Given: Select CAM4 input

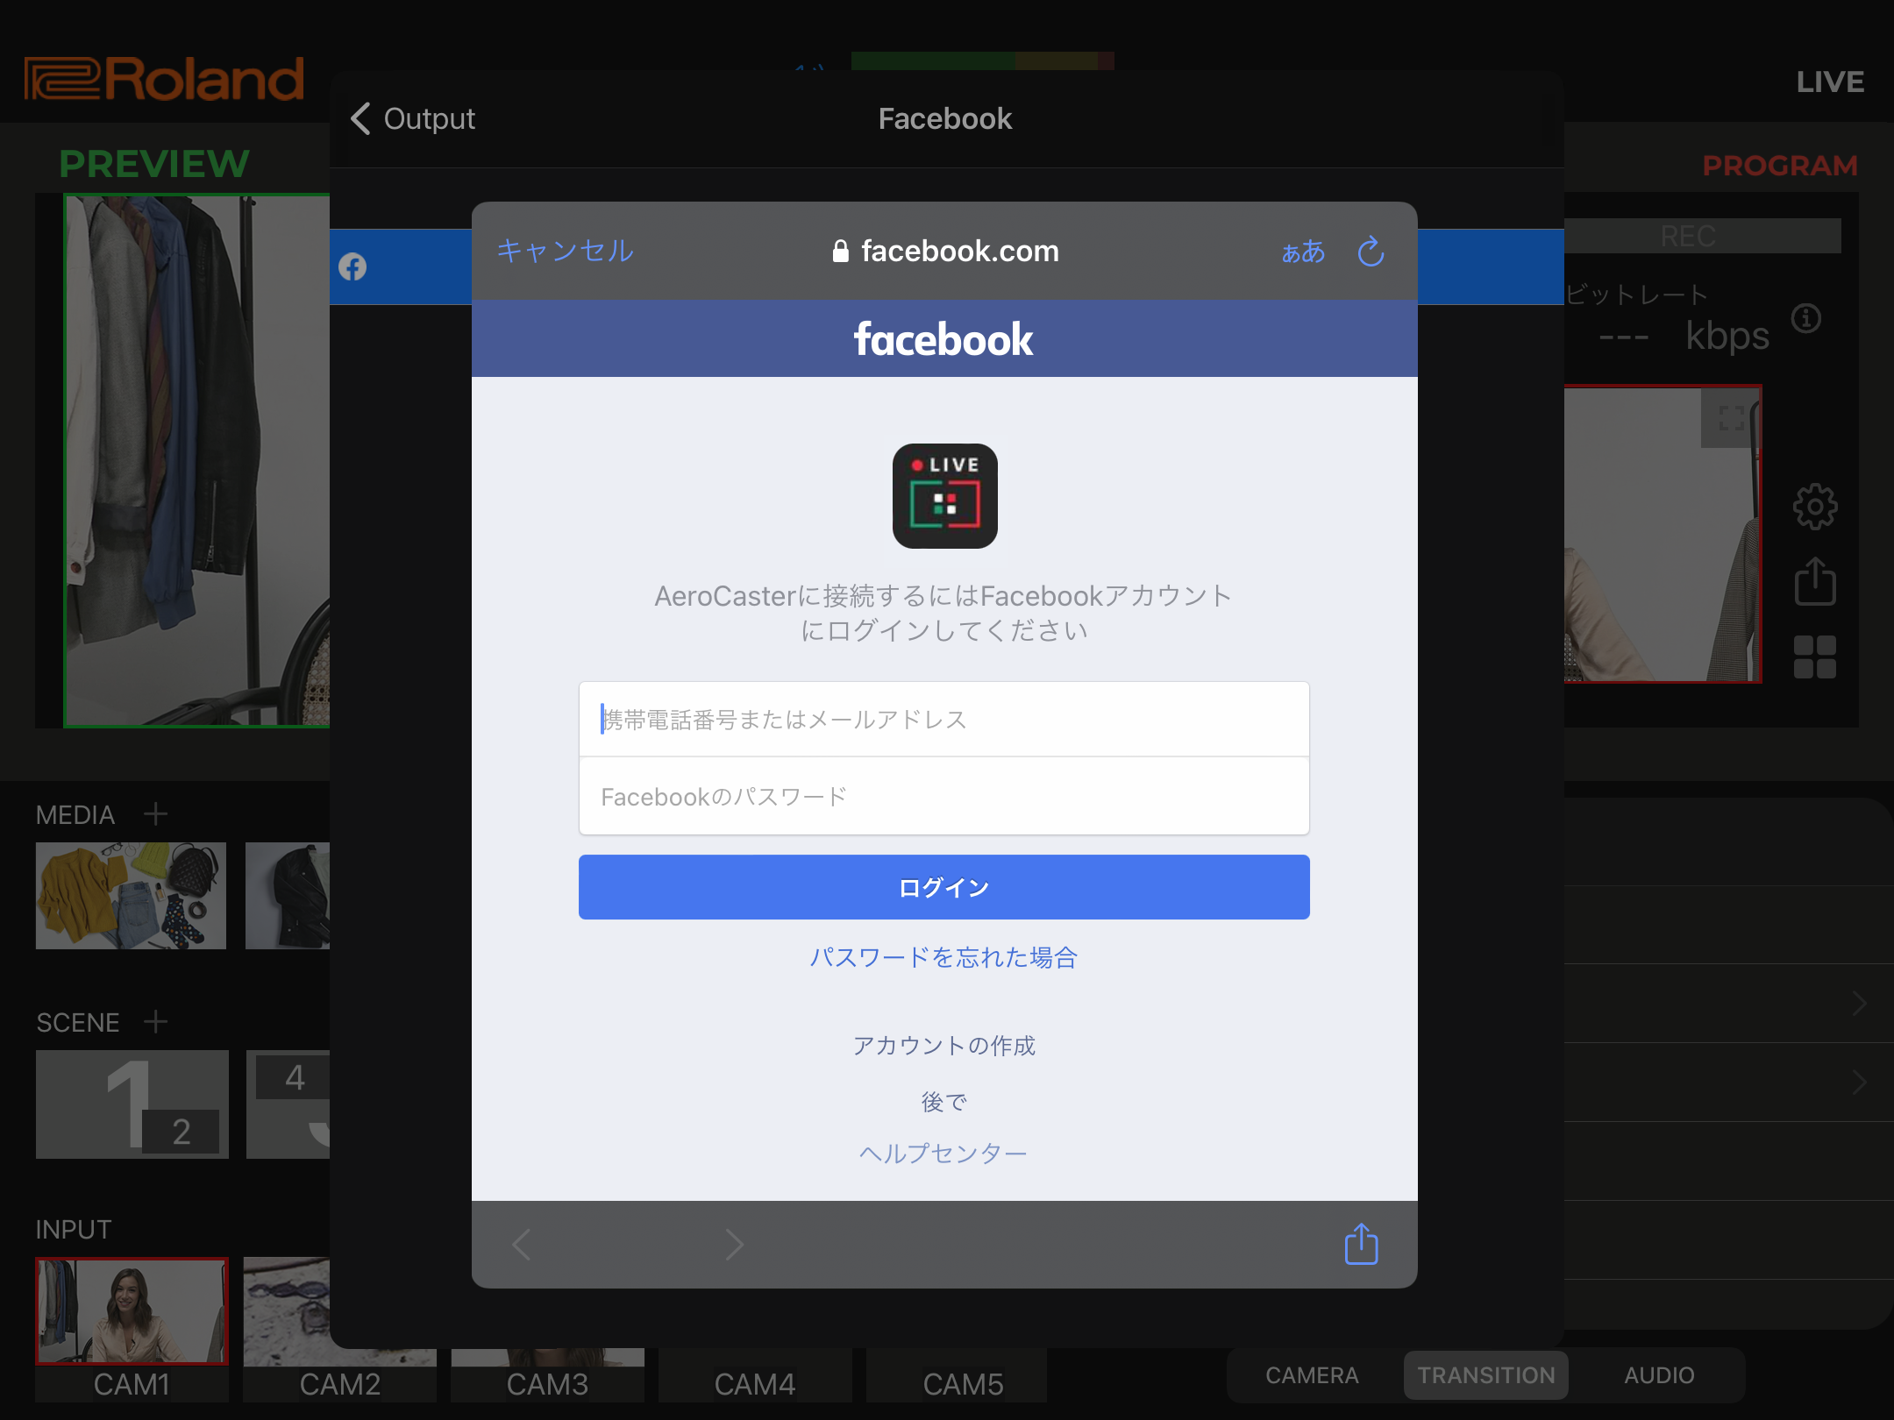Looking at the screenshot, I should click(755, 1376).
